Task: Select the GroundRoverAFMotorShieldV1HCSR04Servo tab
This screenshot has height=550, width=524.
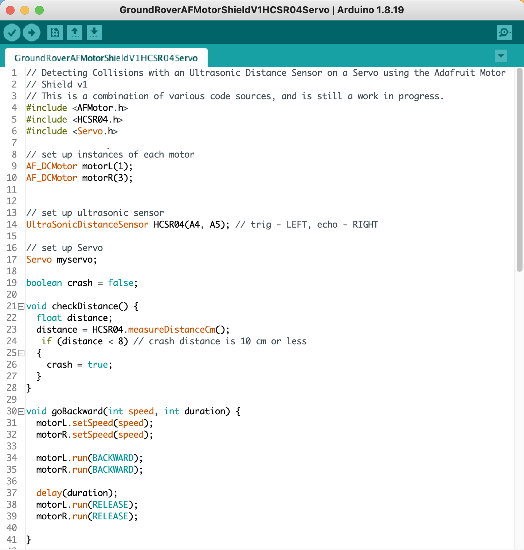Action: [x=106, y=58]
